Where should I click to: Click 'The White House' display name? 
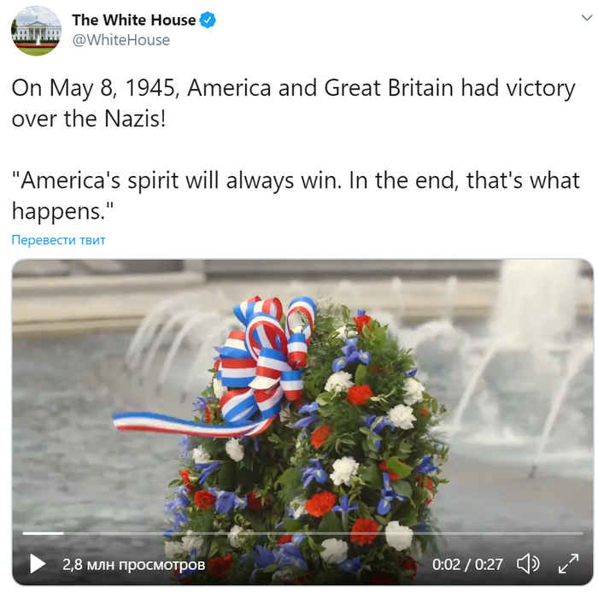coord(134,21)
